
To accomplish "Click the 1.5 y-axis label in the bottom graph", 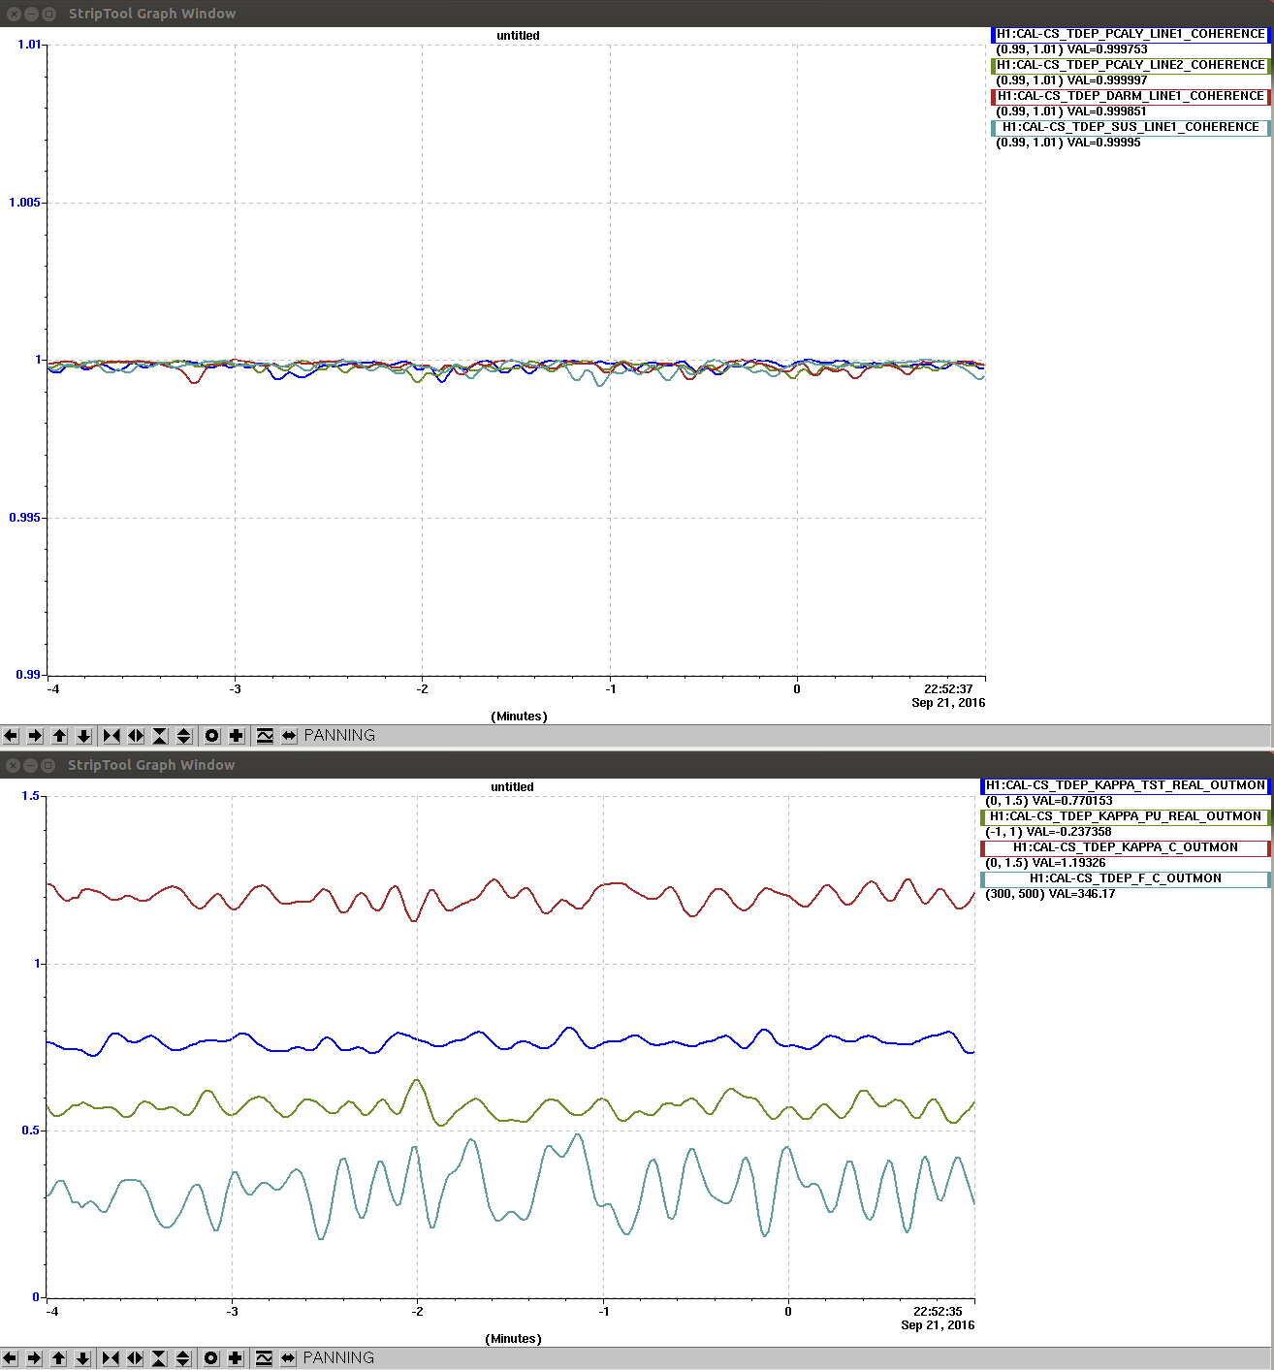I will [31, 796].
